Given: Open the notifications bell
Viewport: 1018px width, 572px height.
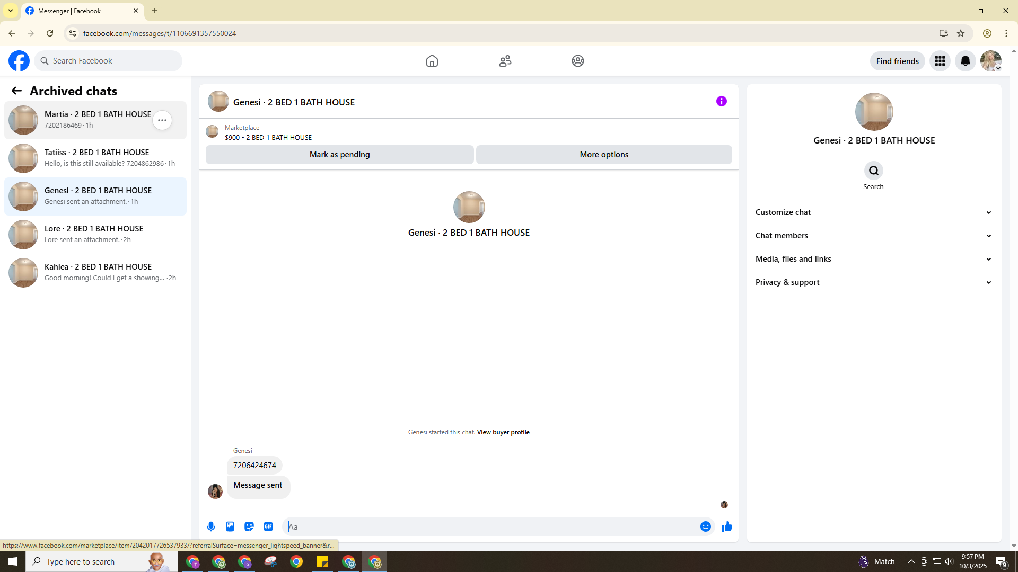Looking at the screenshot, I should click(x=966, y=61).
